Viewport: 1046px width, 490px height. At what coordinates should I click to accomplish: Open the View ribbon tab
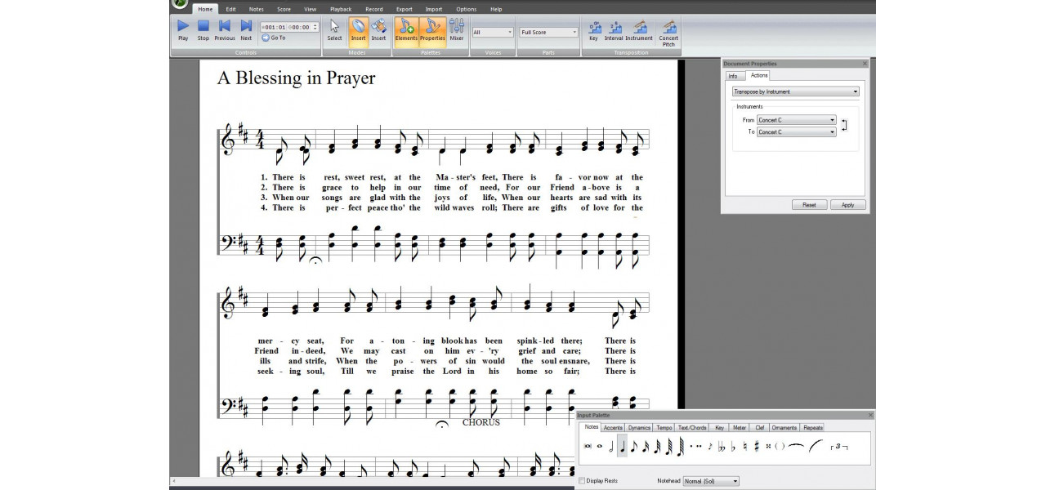pyautogui.click(x=311, y=9)
